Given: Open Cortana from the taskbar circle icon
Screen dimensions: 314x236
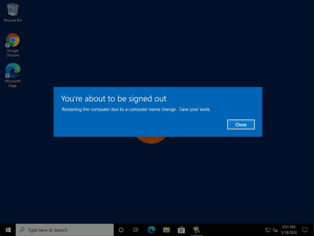Looking at the screenshot, I should (x=121, y=230).
